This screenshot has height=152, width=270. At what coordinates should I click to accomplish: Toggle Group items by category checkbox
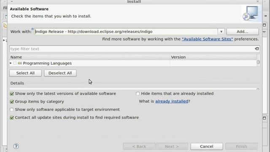click(x=12, y=101)
